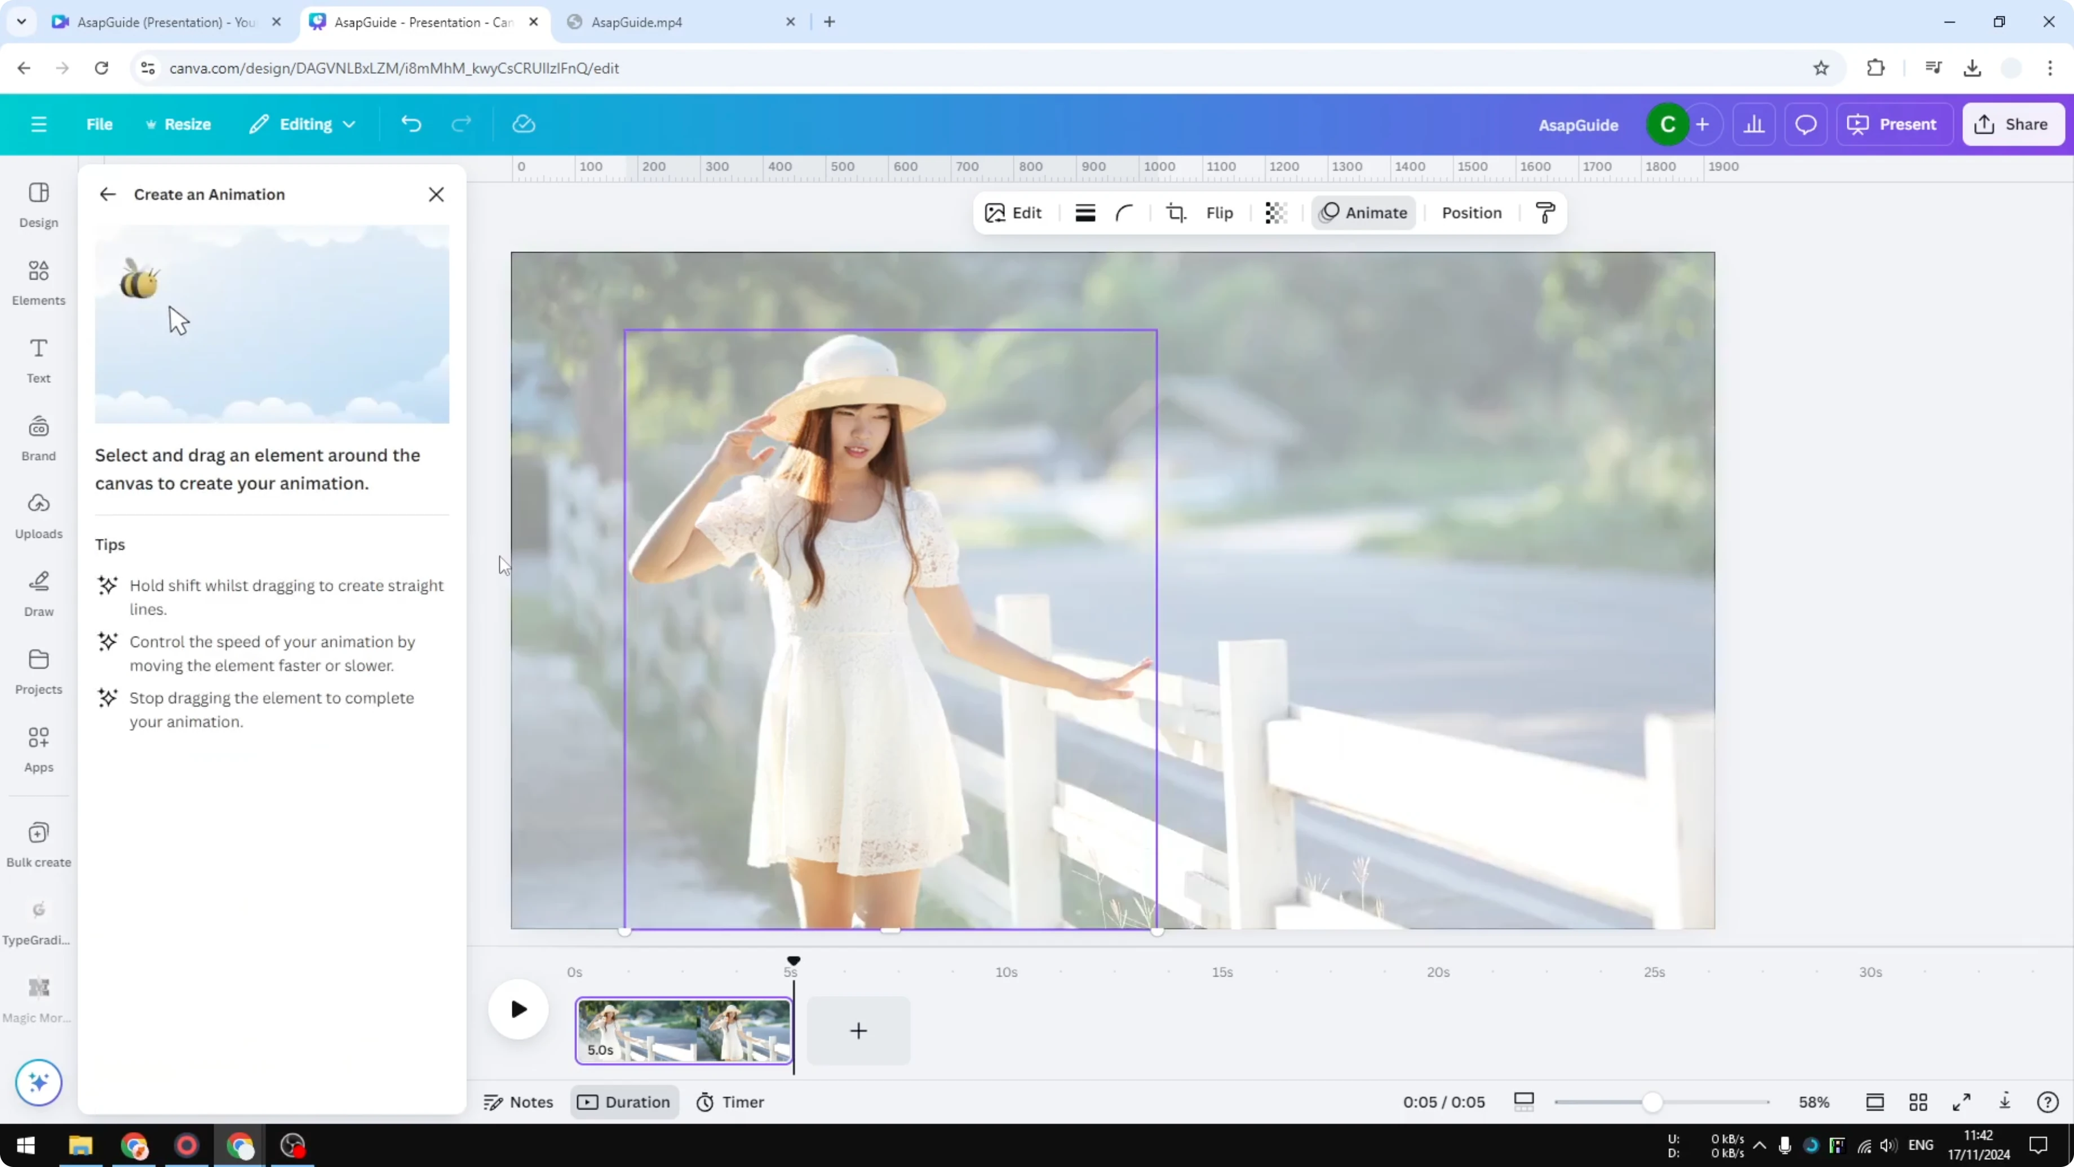This screenshot has height=1167, width=2074.
Task: Open the Crop tool in the toolbar
Action: click(x=1176, y=213)
